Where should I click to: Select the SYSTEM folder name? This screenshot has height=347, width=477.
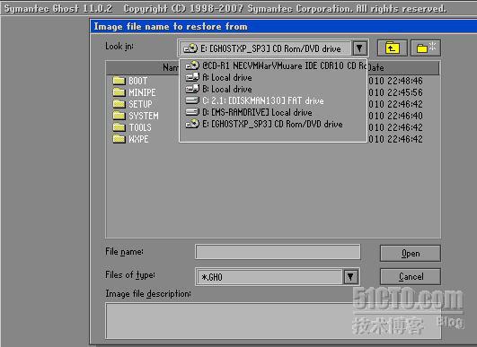(x=144, y=116)
